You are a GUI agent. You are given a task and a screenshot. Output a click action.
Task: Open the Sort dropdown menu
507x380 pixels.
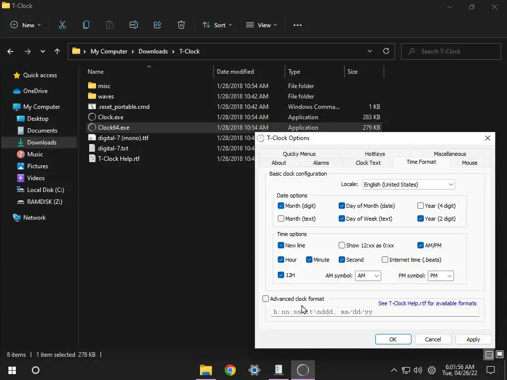pyautogui.click(x=217, y=25)
